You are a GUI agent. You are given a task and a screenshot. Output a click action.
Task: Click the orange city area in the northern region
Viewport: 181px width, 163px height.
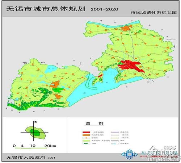click(126, 28)
